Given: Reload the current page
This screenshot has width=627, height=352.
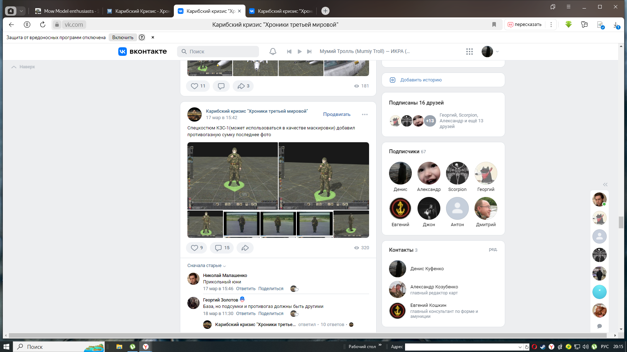Looking at the screenshot, I should click(43, 25).
